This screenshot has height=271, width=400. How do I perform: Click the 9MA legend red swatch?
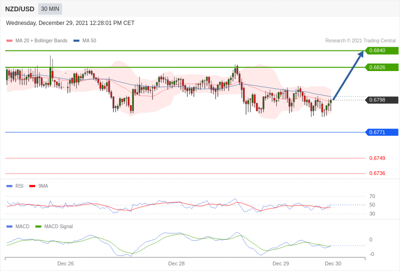coord(32,186)
